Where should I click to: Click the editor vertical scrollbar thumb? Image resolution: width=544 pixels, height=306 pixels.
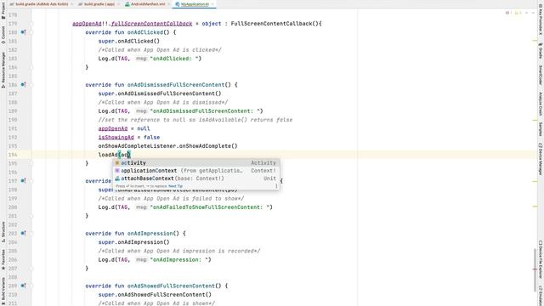[x=535, y=269]
